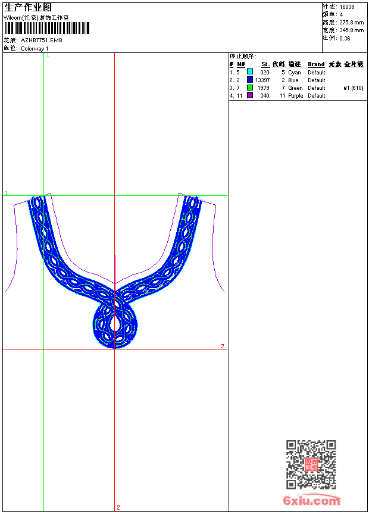Viewport: 369px width, 512px height.
Task: Click the Brand column header
Action: pyautogui.click(x=316, y=64)
